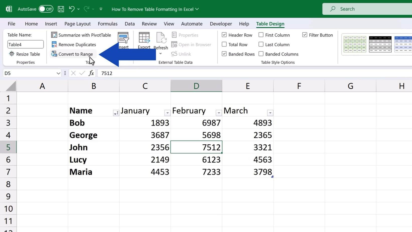Switch to the Formulas tab
The width and height of the screenshot is (412, 232).
(108, 24)
